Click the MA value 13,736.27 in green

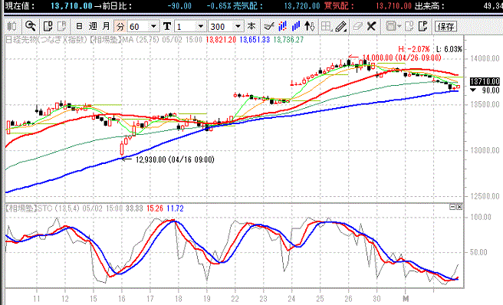pos(288,40)
